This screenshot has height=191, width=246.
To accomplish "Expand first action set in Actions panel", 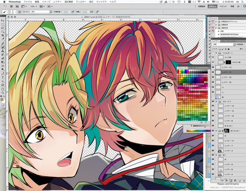I will [x=216, y=21].
